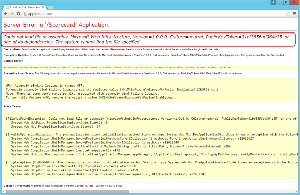Viewport: 300px width, 195px height.
Task: Bookmark the page with the star icon
Action: coord(289,13)
